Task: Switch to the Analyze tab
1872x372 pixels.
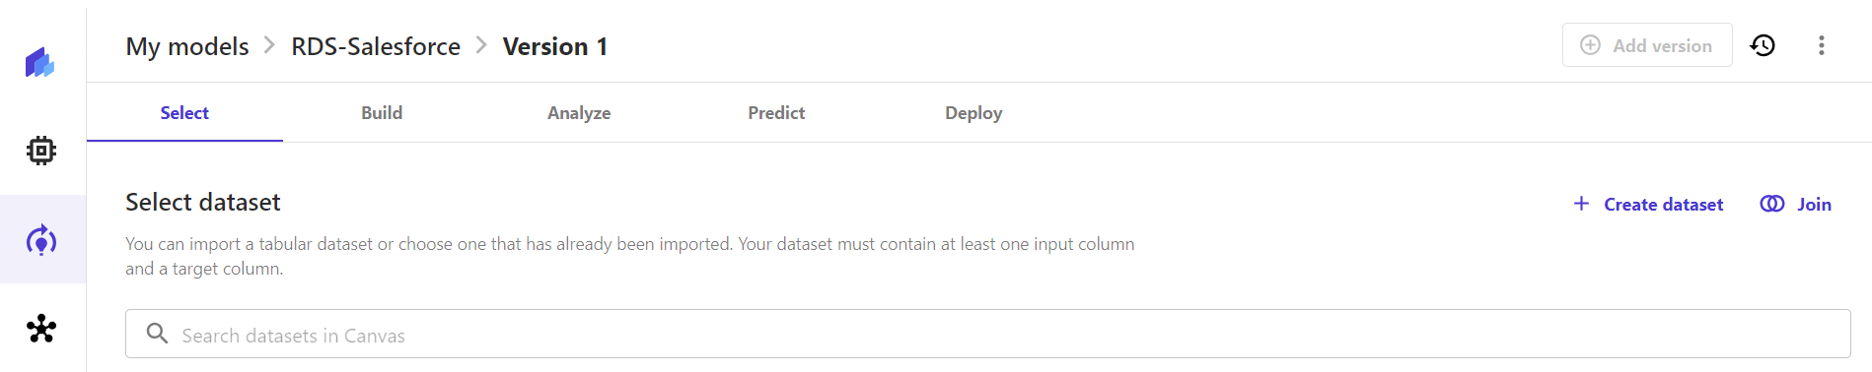Action: click(579, 112)
